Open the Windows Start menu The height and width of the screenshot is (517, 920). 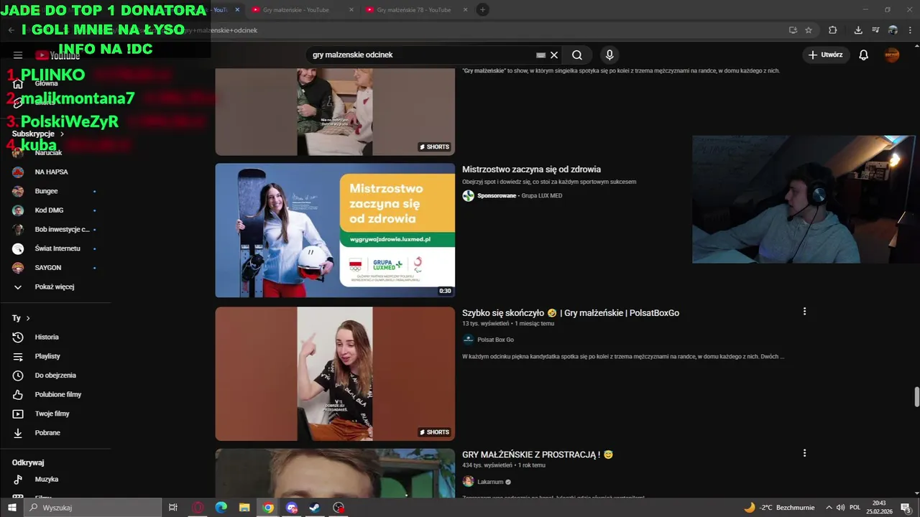click(x=12, y=508)
